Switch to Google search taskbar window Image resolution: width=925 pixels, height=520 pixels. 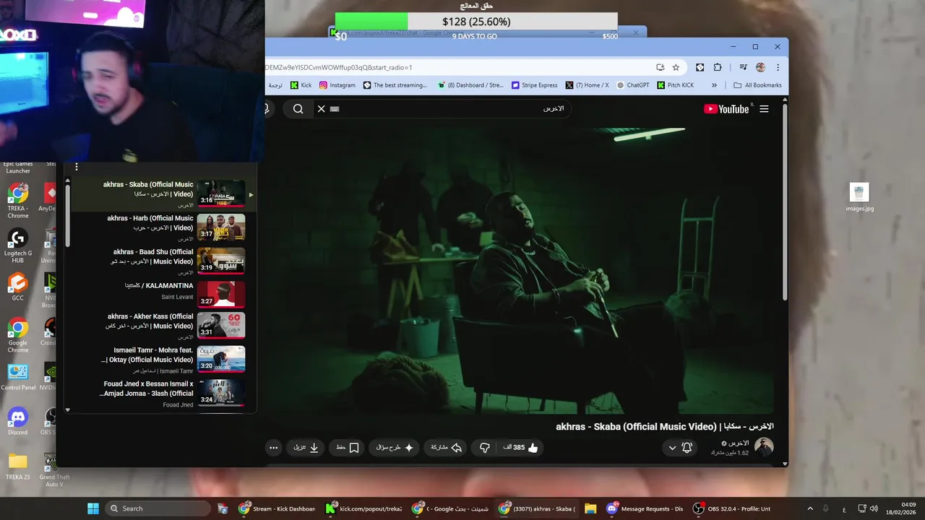(x=449, y=508)
